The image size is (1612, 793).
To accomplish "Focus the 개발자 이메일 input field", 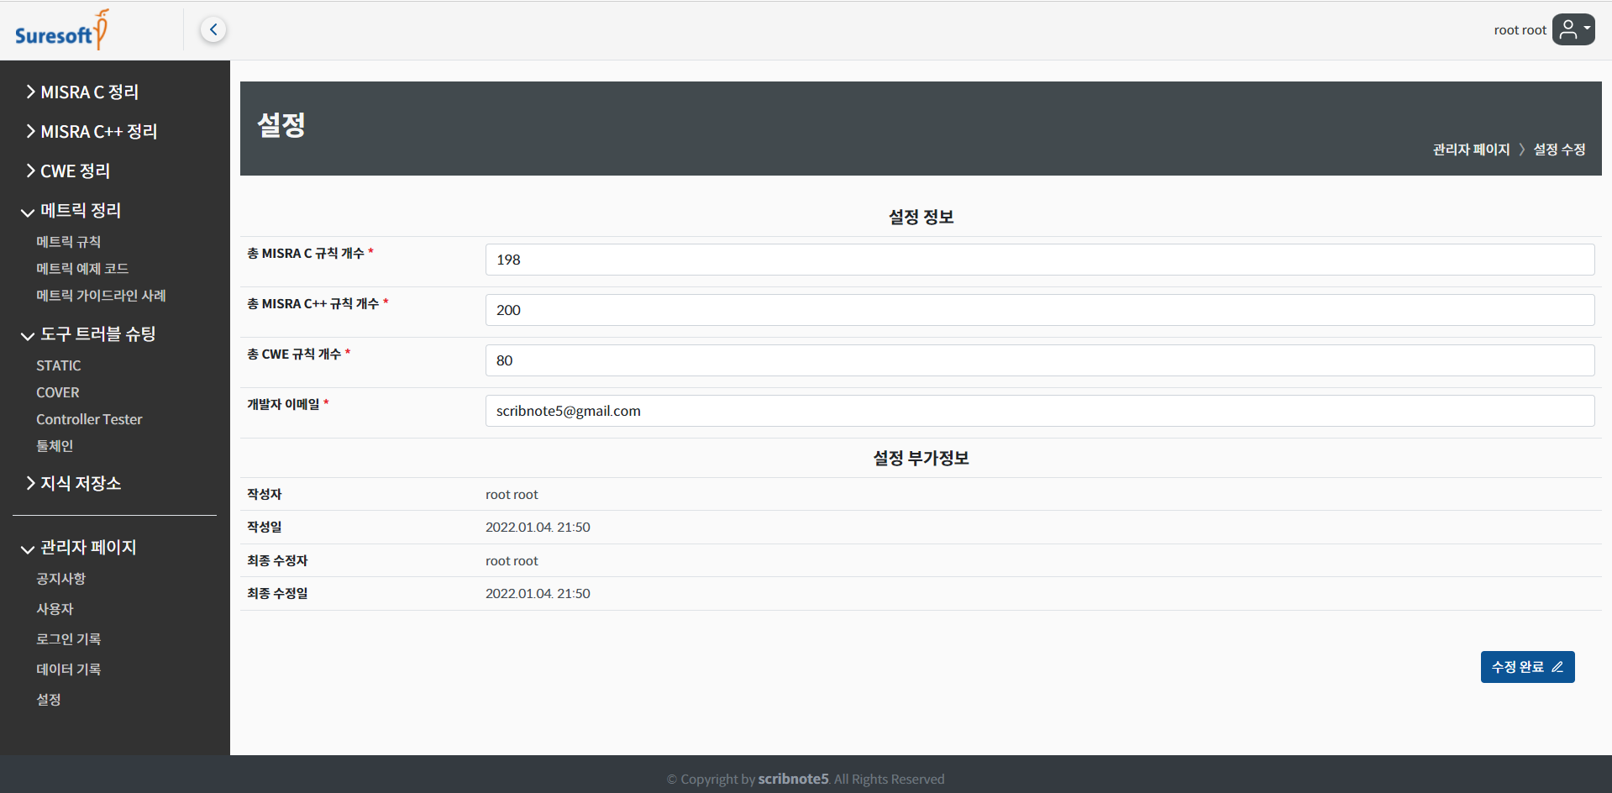I will (1039, 411).
